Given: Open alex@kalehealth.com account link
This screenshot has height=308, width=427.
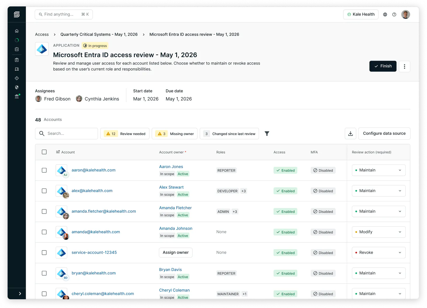Looking at the screenshot, I should click(92, 191).
